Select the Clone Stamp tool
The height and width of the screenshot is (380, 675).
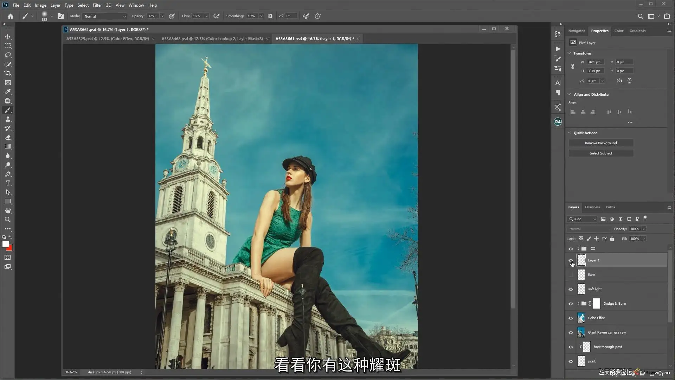coord(8,119)
